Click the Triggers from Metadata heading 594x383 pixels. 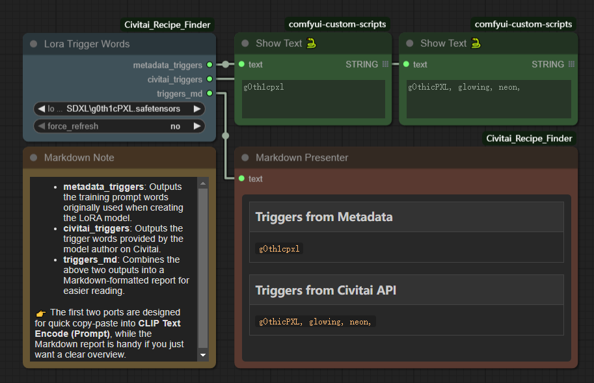(x=324, y=217)
